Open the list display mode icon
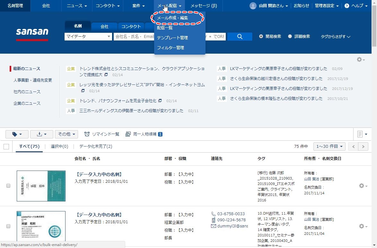This screenshot has width=377, height=248. [362, 134]
